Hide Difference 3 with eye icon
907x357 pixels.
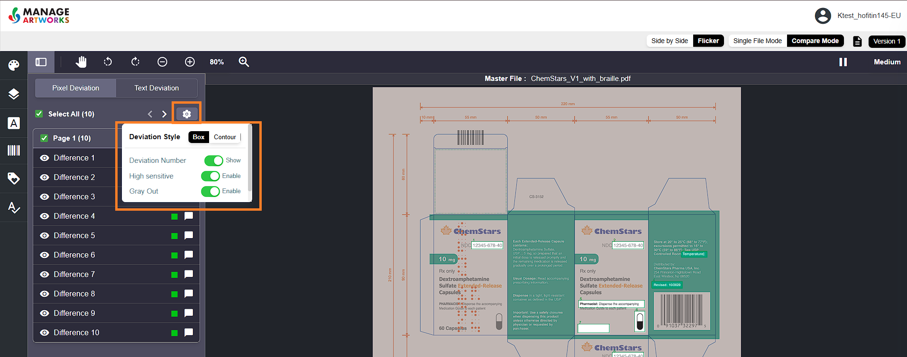click(x=45, y=196)
